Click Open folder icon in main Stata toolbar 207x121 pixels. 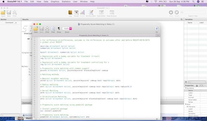[x=3, y=12]
